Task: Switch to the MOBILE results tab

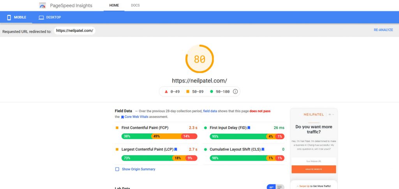Action: (x=16, y=17)
